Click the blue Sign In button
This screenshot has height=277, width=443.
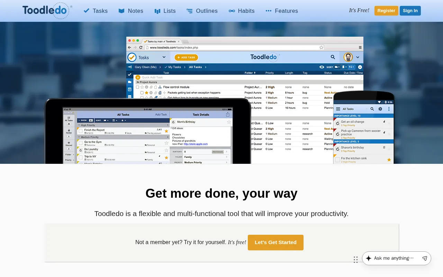(x=410, y=11)
